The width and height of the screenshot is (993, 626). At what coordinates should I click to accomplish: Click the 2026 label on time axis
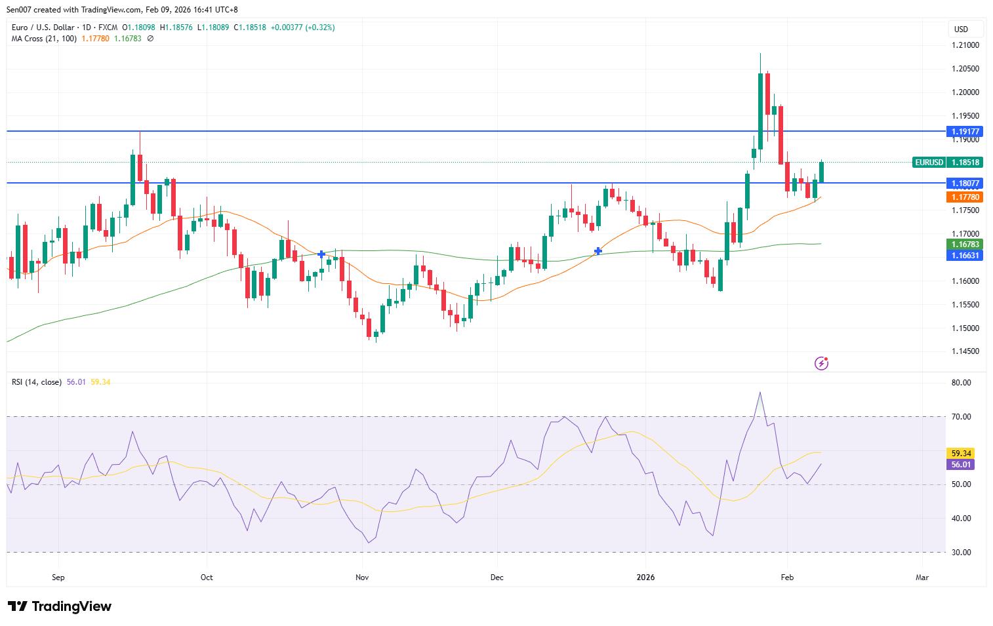coord(645,577)
